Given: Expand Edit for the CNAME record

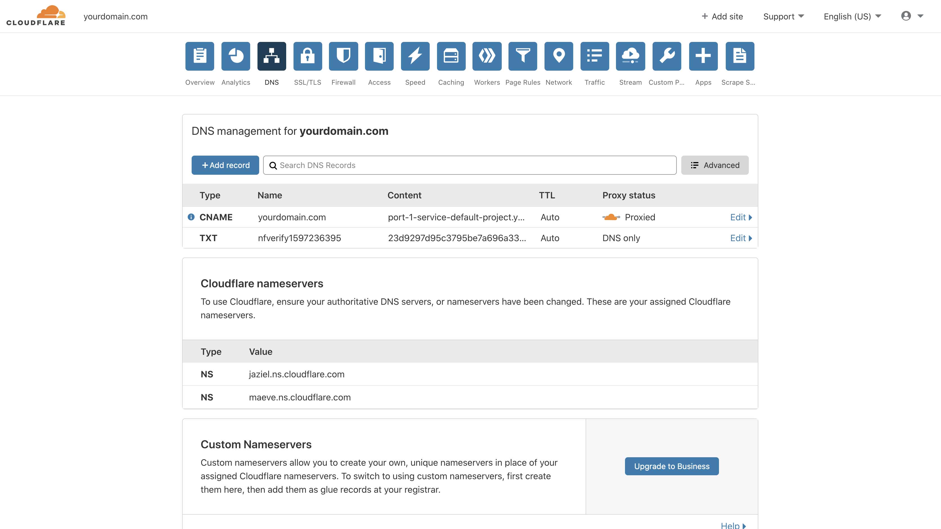Looking at the screenshot, I should (x=741, y=218).
